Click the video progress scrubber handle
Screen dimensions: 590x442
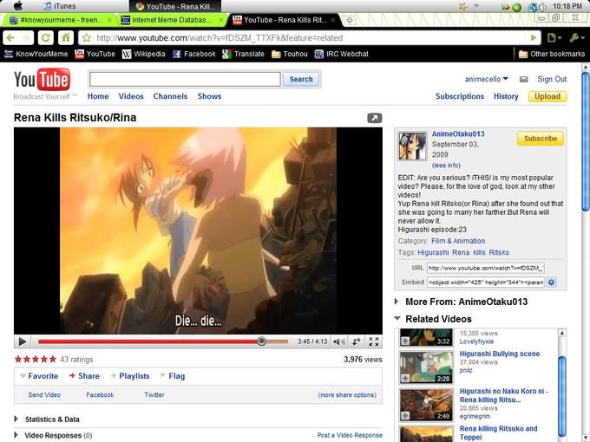pyautogui.click(x=261, y=341)
